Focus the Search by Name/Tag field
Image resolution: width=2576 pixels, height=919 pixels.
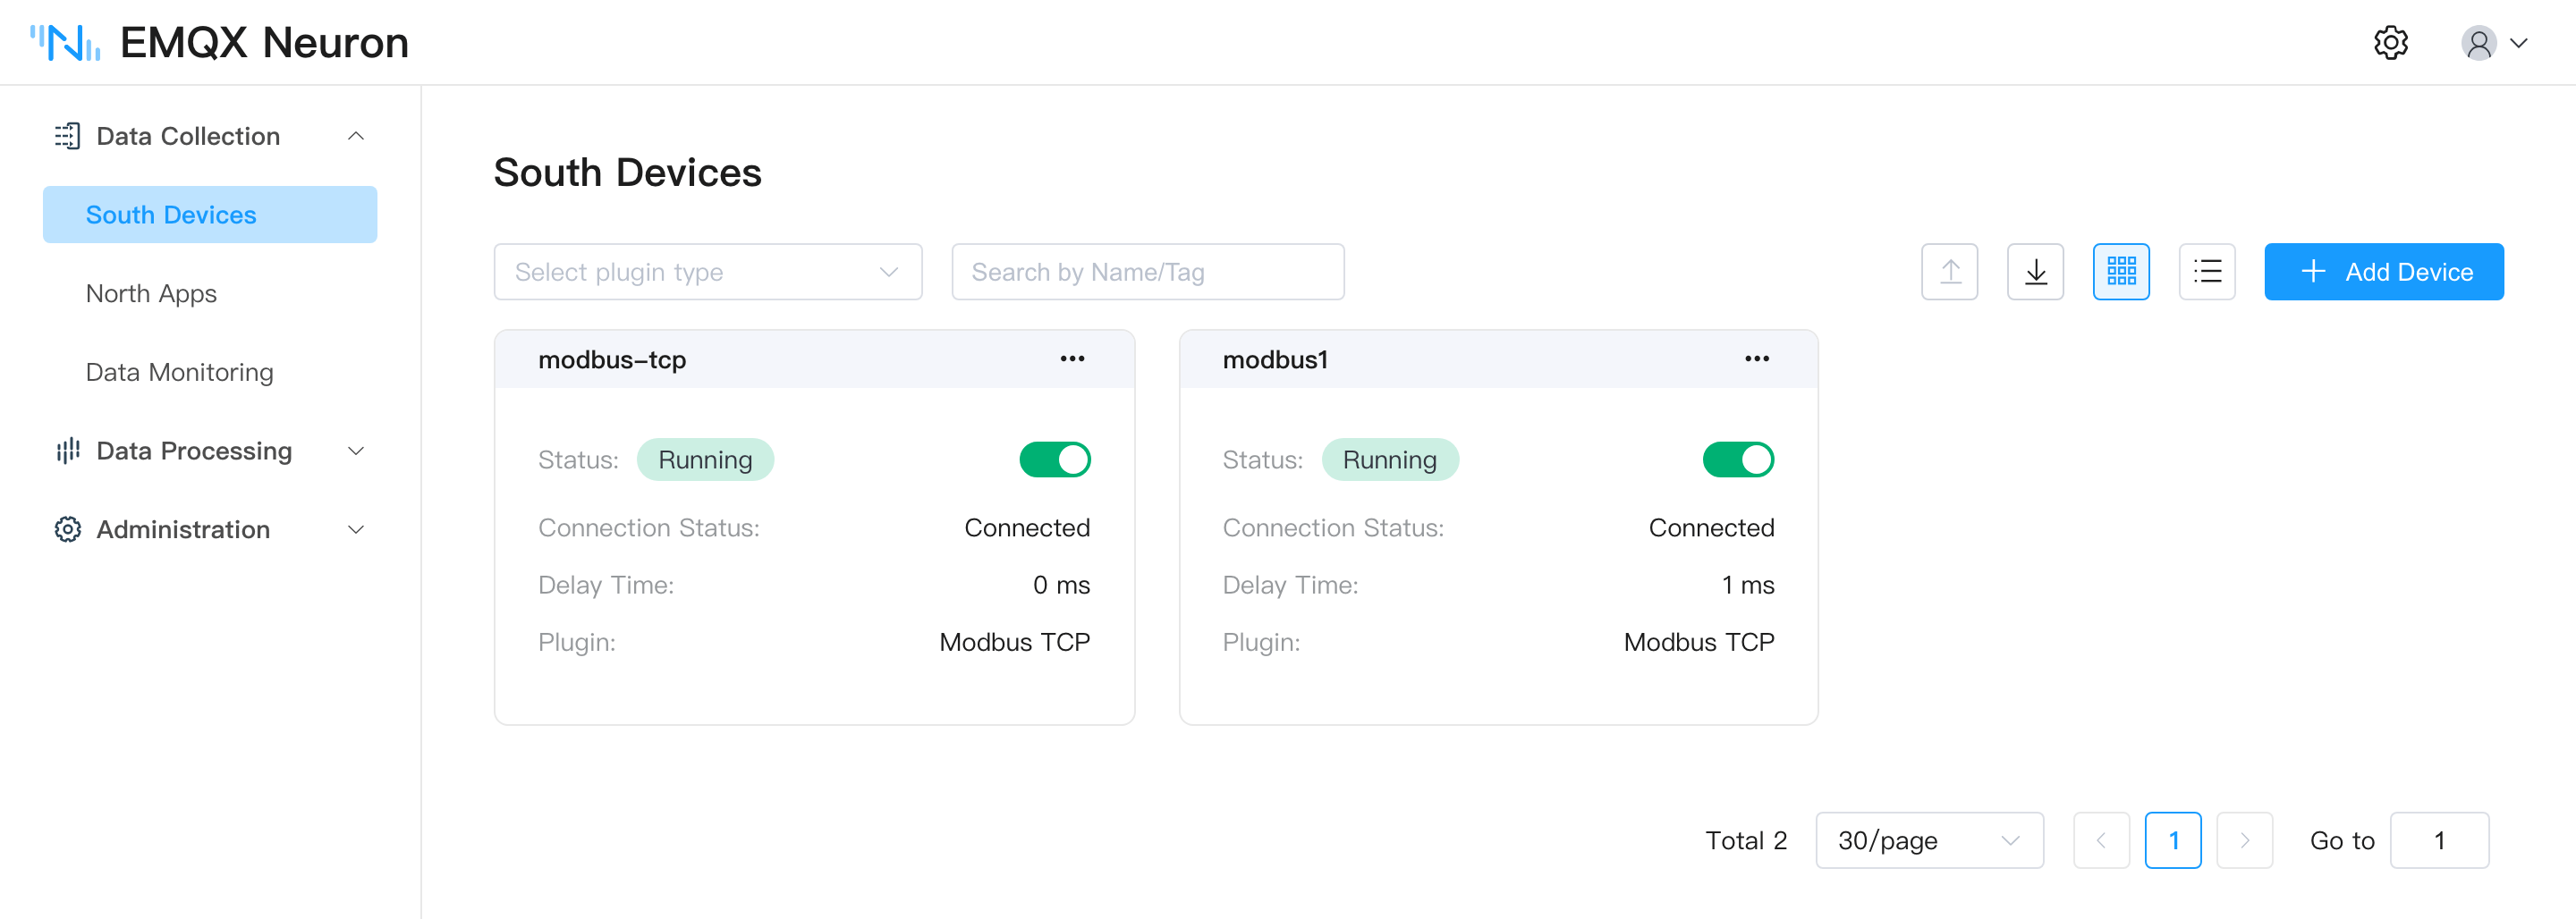point(1148,272)
